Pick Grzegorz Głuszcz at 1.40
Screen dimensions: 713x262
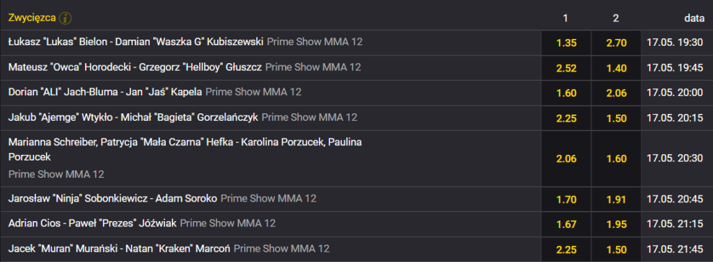616,68
